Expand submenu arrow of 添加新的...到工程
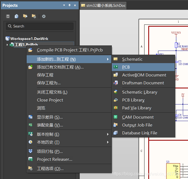Viewport: 188px width, 179px height. tap(108, 59)
